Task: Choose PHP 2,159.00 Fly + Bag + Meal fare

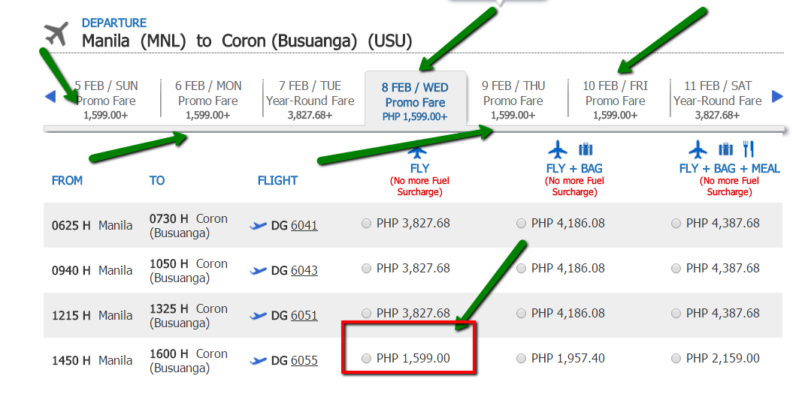Action: click(x=676, y=359)
